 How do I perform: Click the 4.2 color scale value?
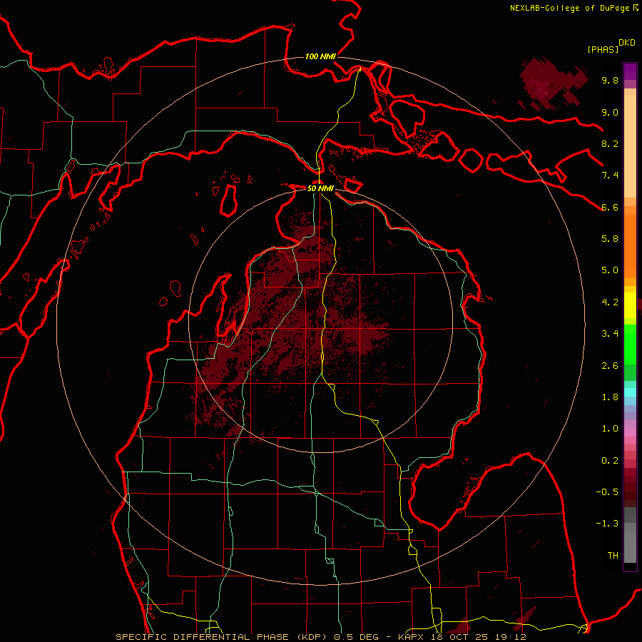coord(610,302)
